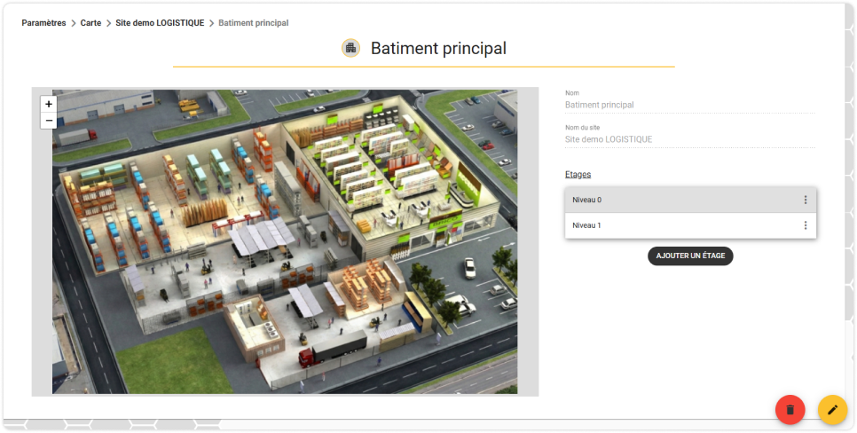Image resolution: width=857 pixels, height=433 pixels.
Task: Go to Paramètres in the breadcrumb
Action: point(43,23)
